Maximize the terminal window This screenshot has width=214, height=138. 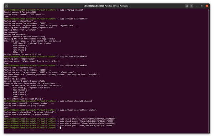[202, 6]
